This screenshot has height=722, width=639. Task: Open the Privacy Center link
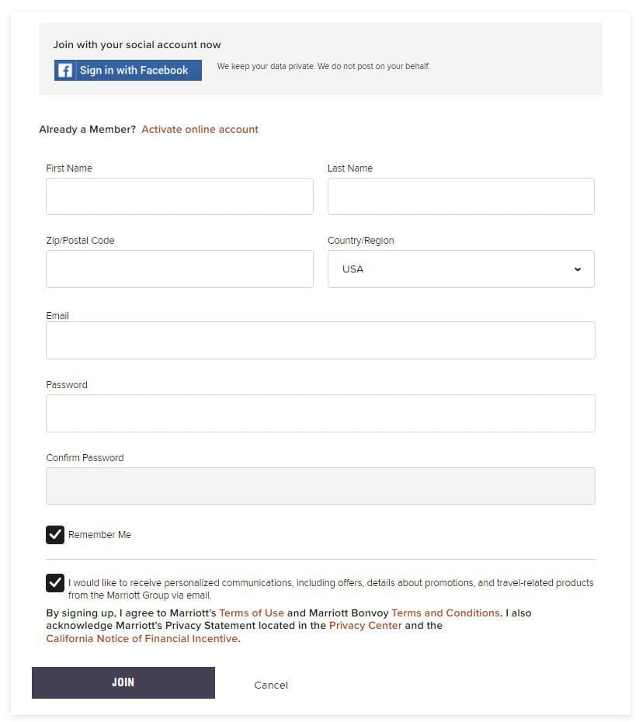click(365, 626)
